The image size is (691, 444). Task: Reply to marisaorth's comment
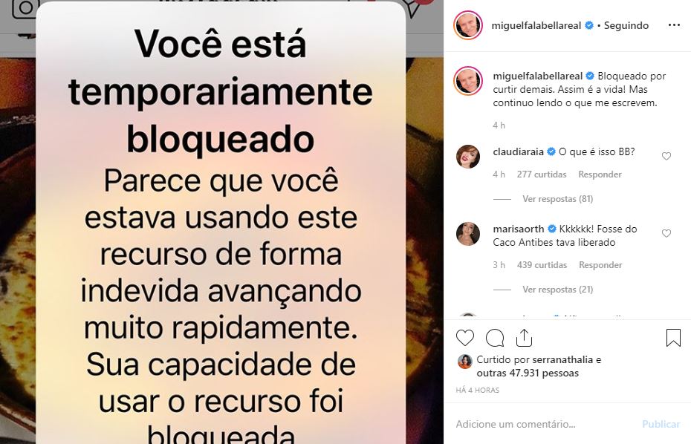click(x=600, y=265)
